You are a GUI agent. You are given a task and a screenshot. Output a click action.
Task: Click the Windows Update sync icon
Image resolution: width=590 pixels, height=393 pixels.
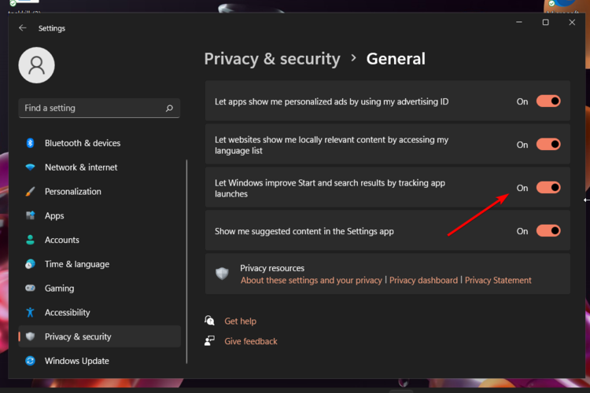coord(30,361)
